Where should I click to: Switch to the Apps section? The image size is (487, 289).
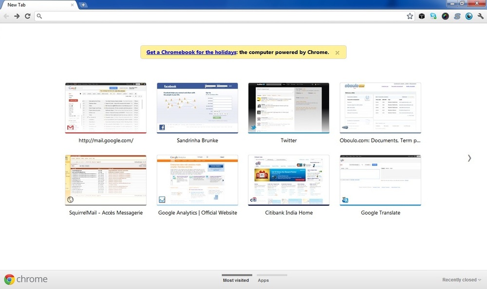click(x=263, y=280)
